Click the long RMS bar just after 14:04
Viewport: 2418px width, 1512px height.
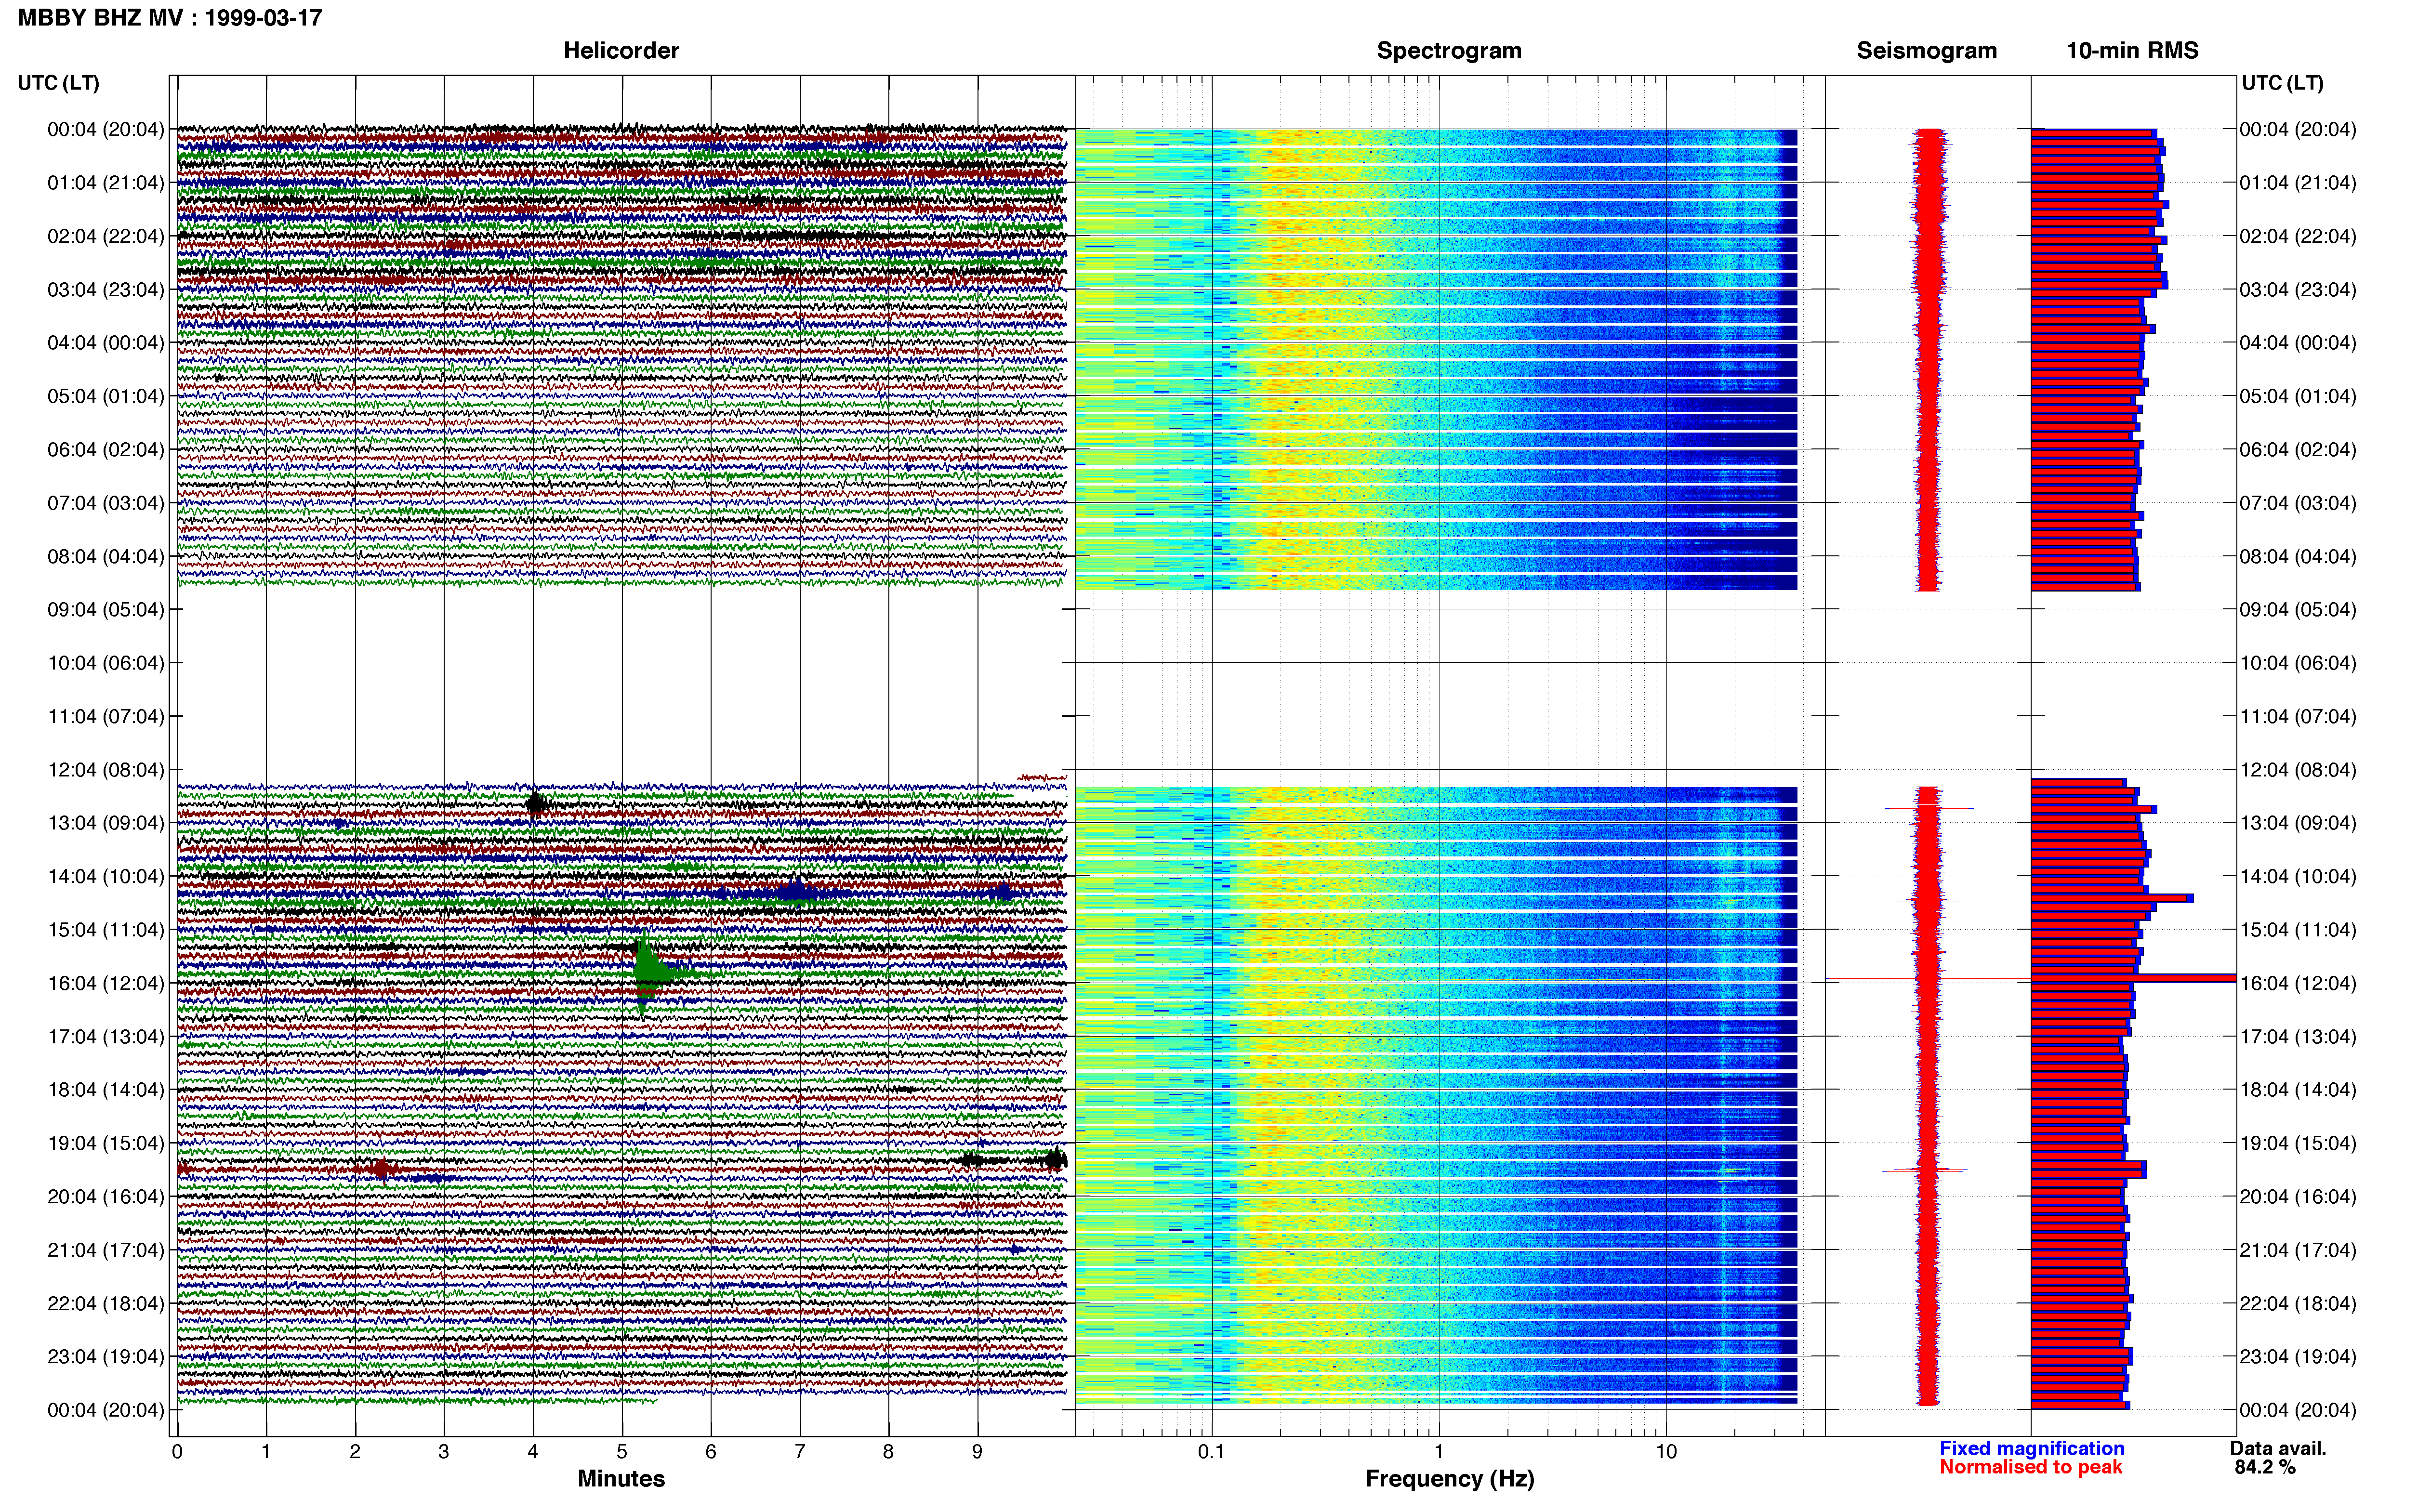tap(2112, 898)
